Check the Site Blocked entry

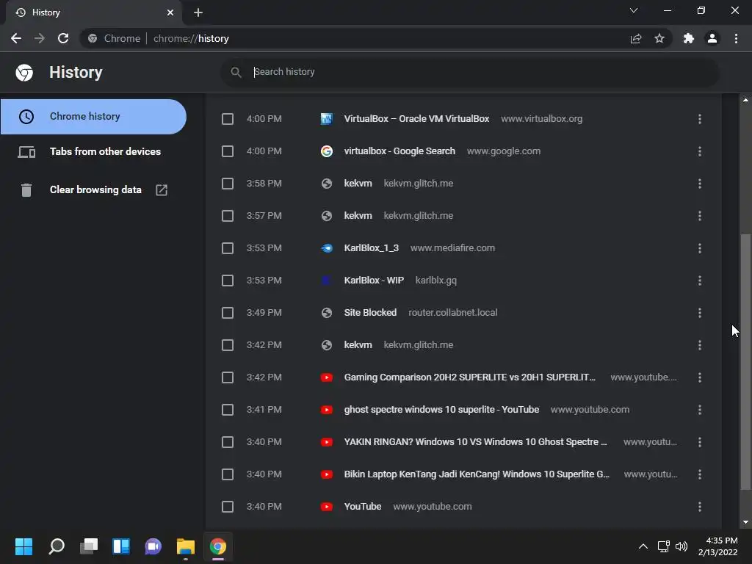point(228,313)
